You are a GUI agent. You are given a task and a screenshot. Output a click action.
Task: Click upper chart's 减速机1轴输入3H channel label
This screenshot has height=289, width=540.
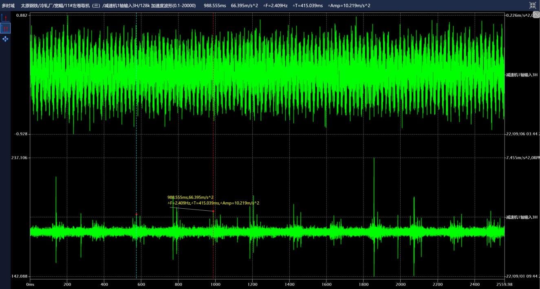click(x=521, y=75)
